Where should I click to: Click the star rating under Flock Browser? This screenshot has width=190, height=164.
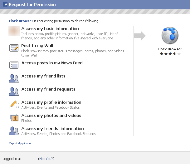point(170,54)
